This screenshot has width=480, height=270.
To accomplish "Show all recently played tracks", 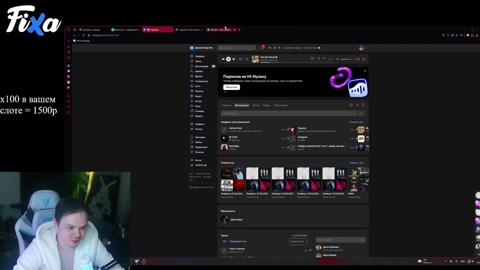I will click(357, 122).
